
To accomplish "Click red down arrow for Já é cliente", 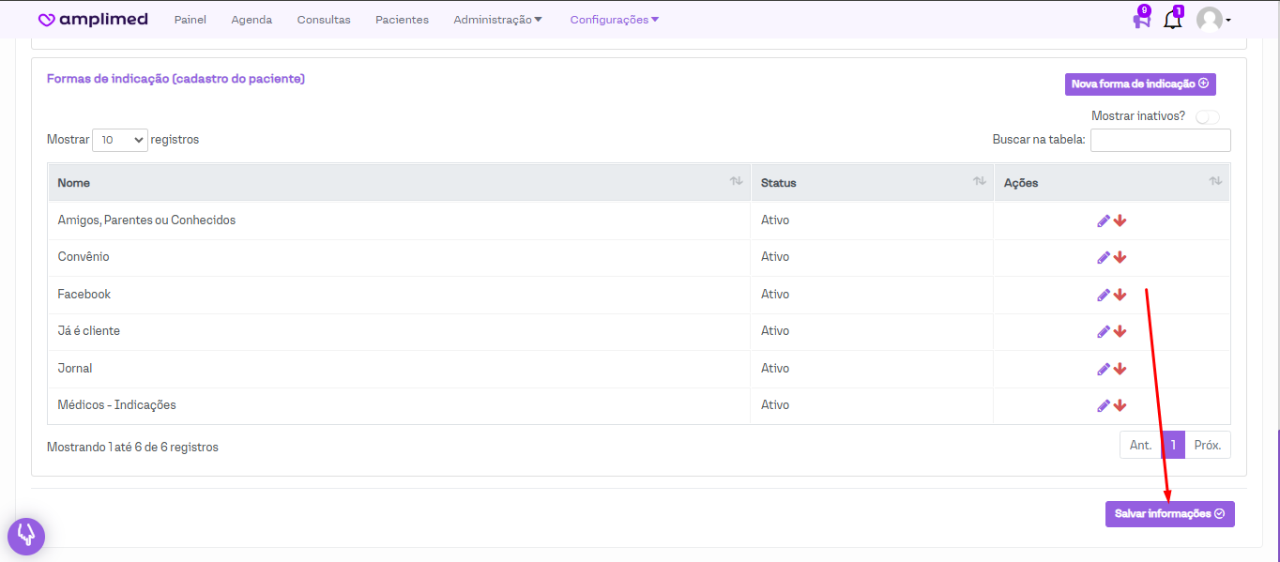I will pyautogui.click(x=1120, y=331).
